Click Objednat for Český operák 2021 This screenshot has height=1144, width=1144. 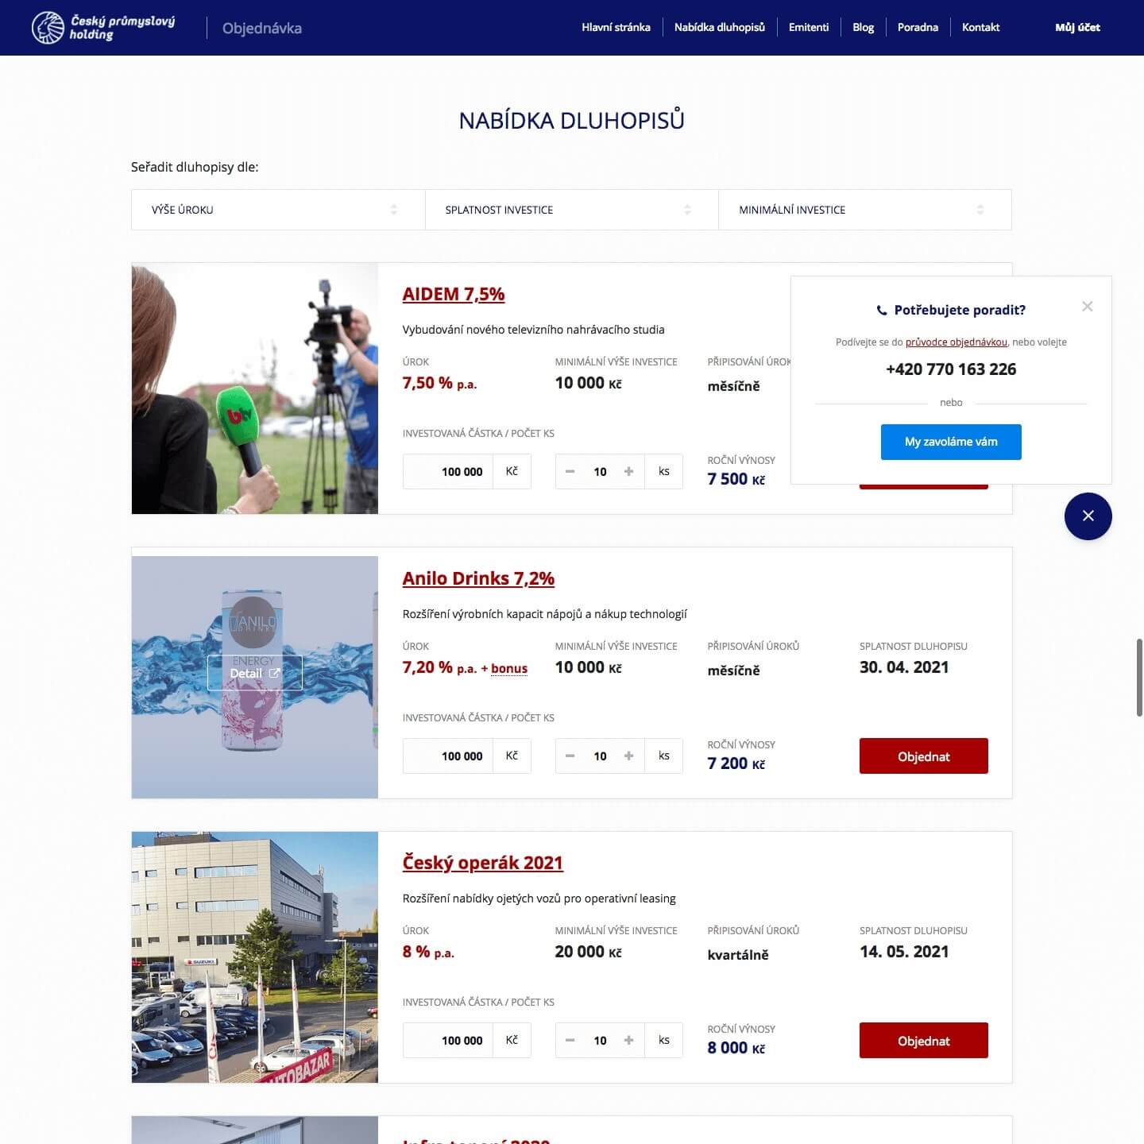click(x=924, y=1041)
